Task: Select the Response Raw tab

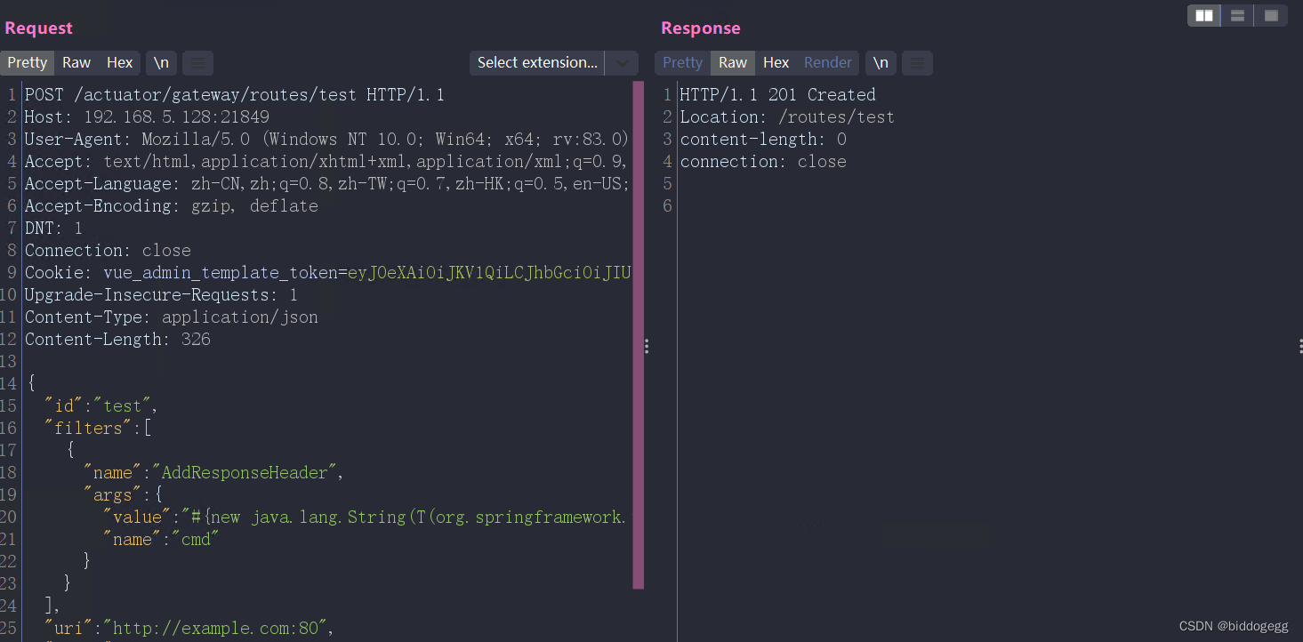Action: pos(733,62)
